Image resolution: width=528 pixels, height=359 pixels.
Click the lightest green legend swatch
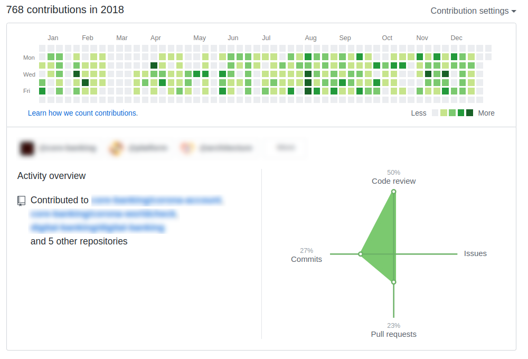coord(444,113)
